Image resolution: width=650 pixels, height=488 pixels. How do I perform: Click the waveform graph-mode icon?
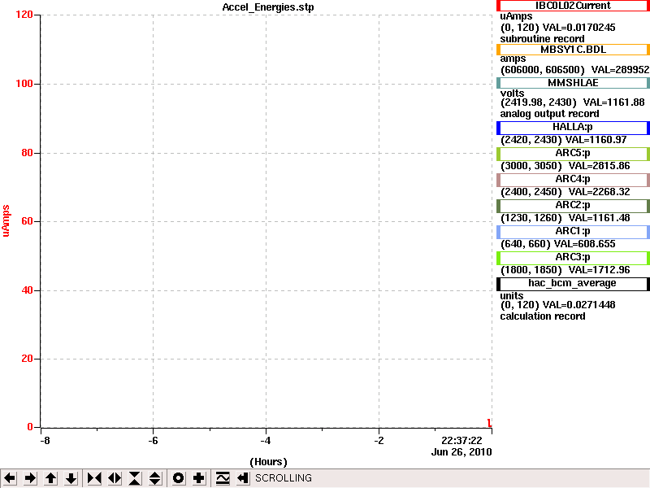tap(223, 478)
